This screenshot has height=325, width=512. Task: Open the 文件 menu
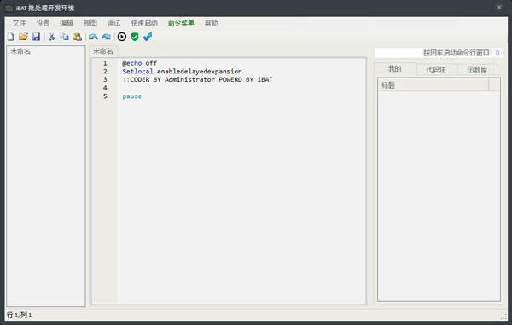(19, 23)
